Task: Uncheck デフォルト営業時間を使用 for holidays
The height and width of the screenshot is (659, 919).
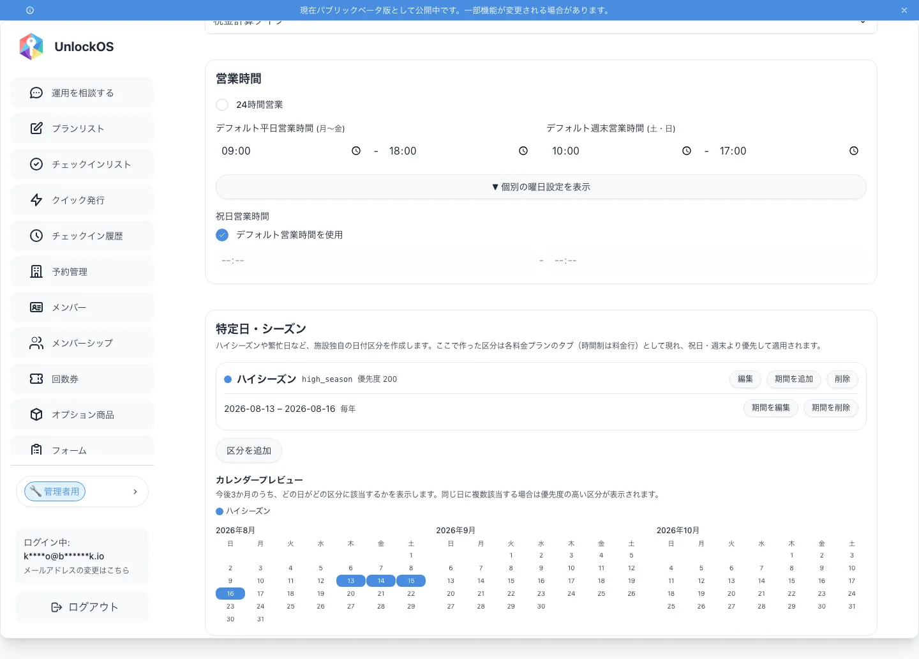Action: [222, 235]
